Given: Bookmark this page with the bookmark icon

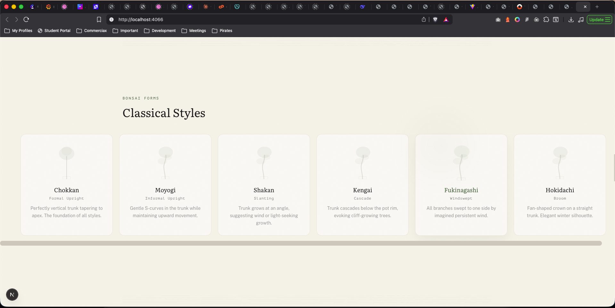Looking at the screenshot, I should click(99, 20).
